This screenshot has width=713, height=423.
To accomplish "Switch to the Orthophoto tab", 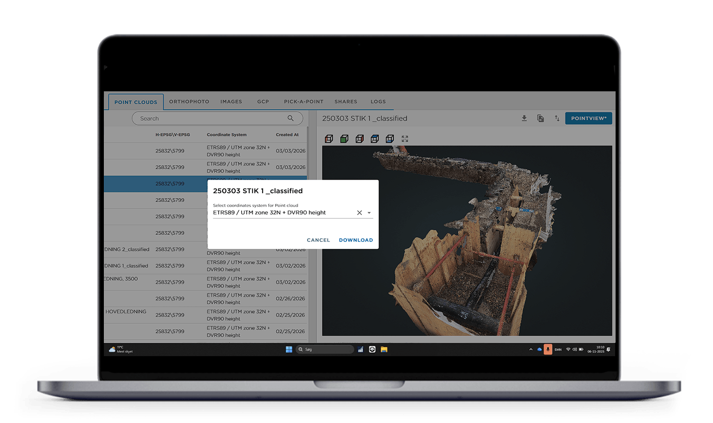I will pos(189,102).
